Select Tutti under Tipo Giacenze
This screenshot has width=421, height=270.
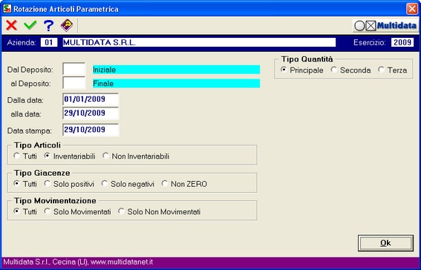click(25, 184)
